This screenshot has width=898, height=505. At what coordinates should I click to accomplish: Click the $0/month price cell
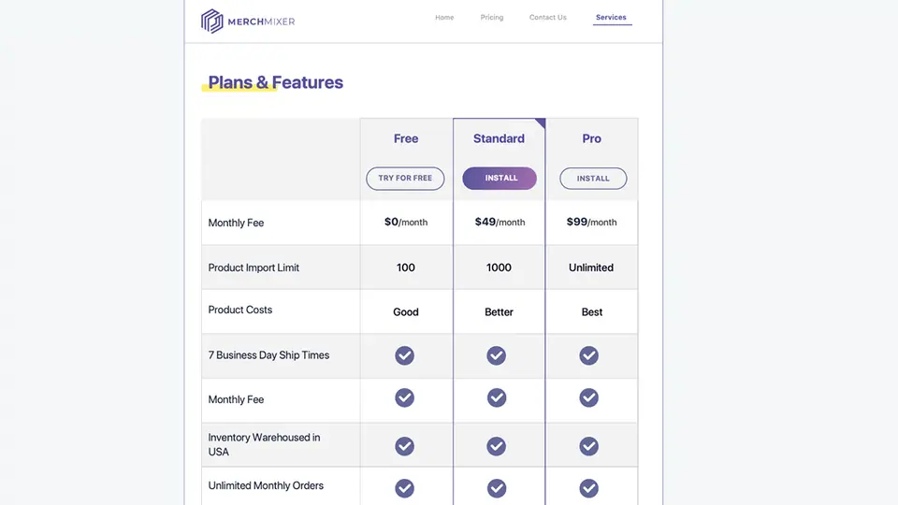click(406, 223)
